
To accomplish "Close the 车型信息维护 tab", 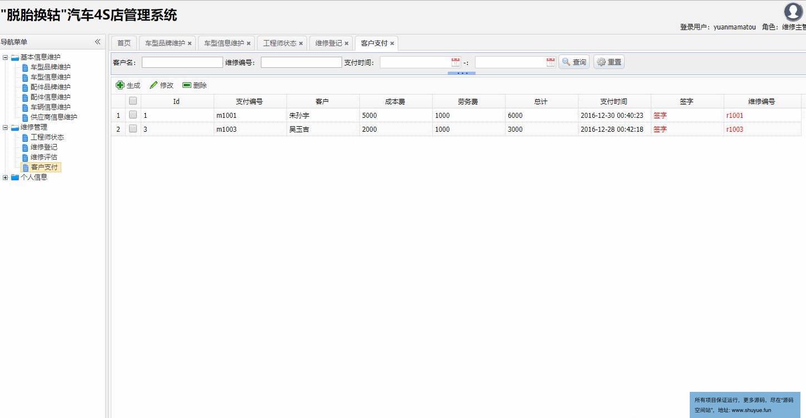I will [249, 43].
